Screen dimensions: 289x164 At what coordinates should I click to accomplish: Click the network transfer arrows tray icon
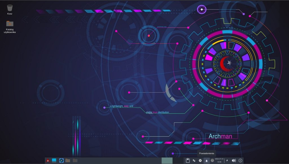[x=194, y=160]
